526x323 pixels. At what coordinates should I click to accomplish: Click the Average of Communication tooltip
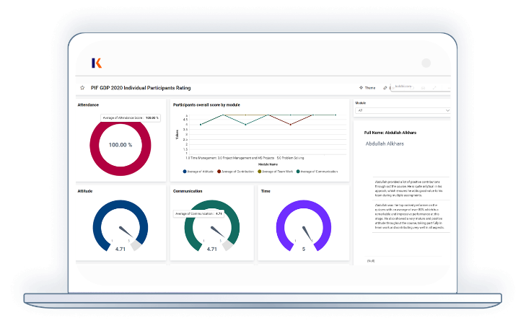pos(198,213)
